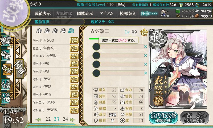Viewport: 213px width, 128px height.
Task: Go to page 24 of ship list
Action: click(x=65, y=119)
